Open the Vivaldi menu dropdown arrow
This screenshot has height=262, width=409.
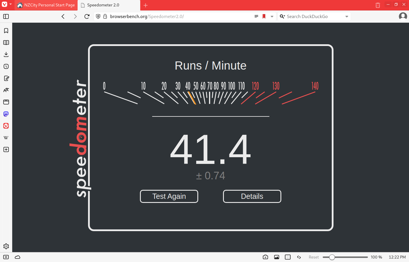pos(10,4)
